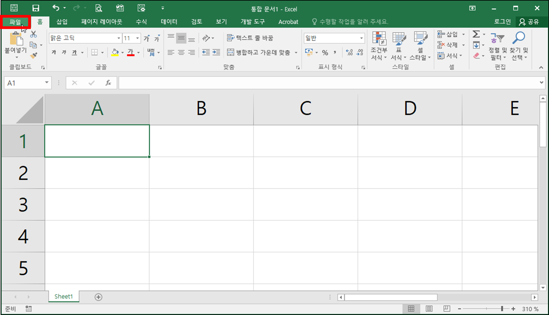Apply the red font color 가

[131, 53]
